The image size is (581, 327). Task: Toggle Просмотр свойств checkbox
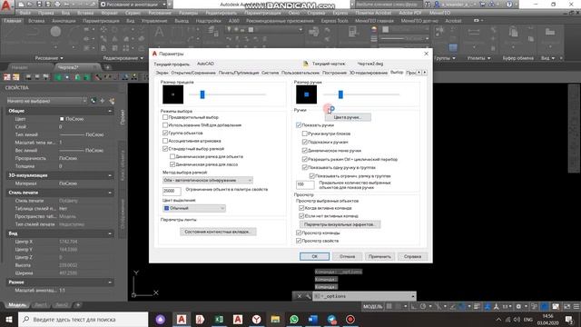coord(299,241)
